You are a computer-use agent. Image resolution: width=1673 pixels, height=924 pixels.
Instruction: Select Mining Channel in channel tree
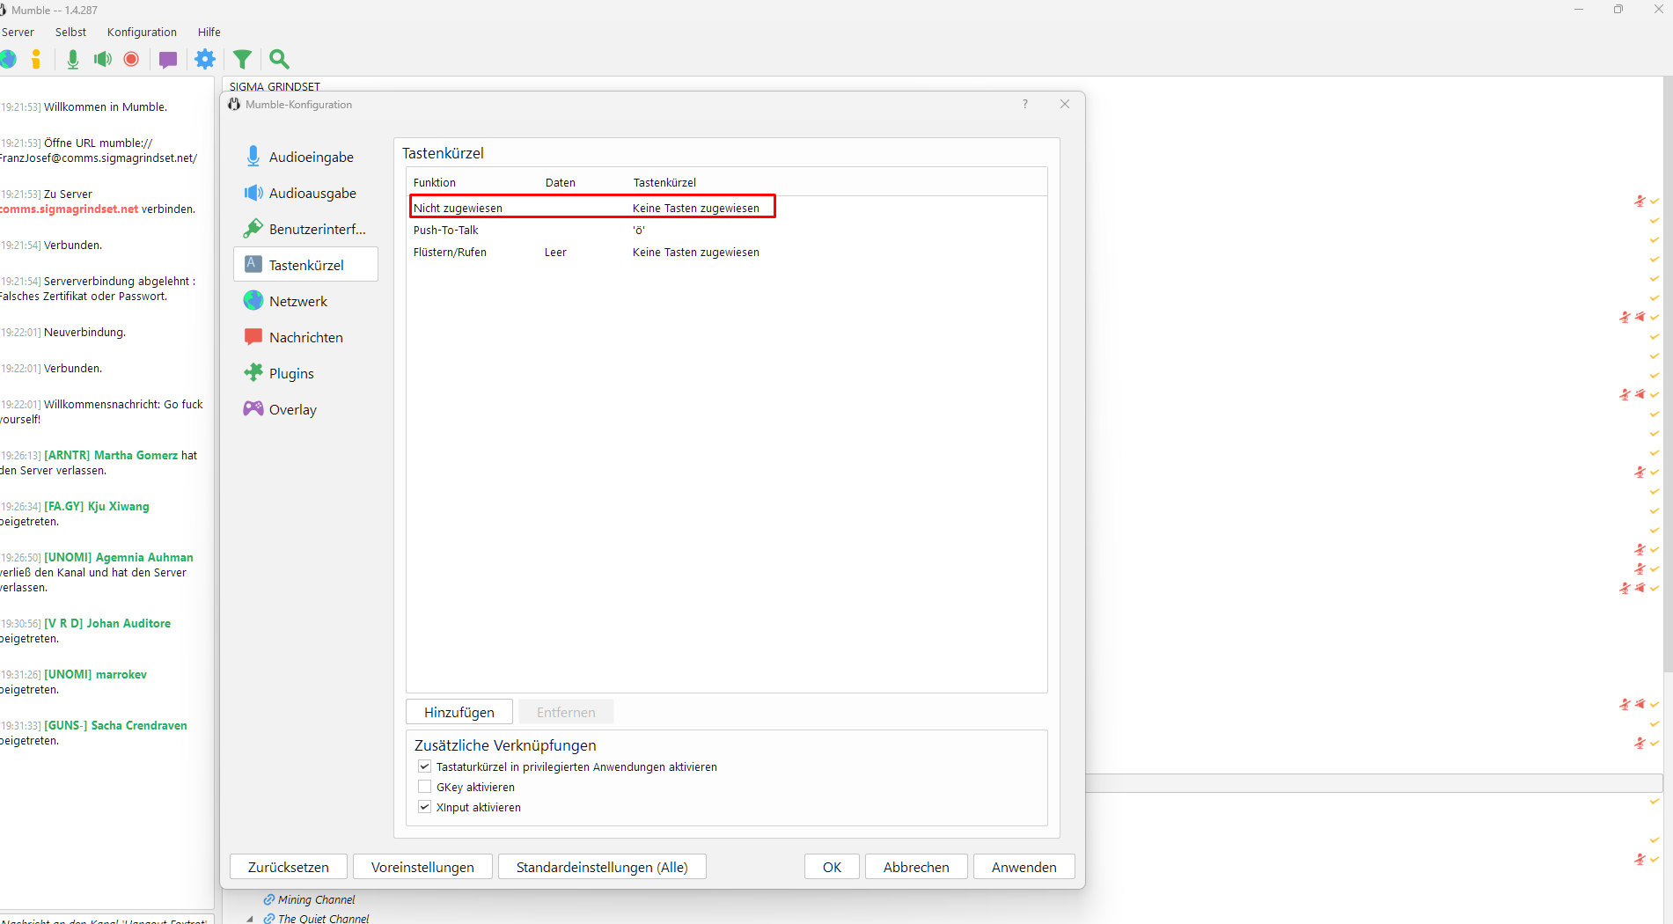pos(316,899)
